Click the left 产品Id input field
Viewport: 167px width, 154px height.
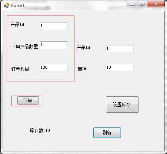tap(54, 26)
